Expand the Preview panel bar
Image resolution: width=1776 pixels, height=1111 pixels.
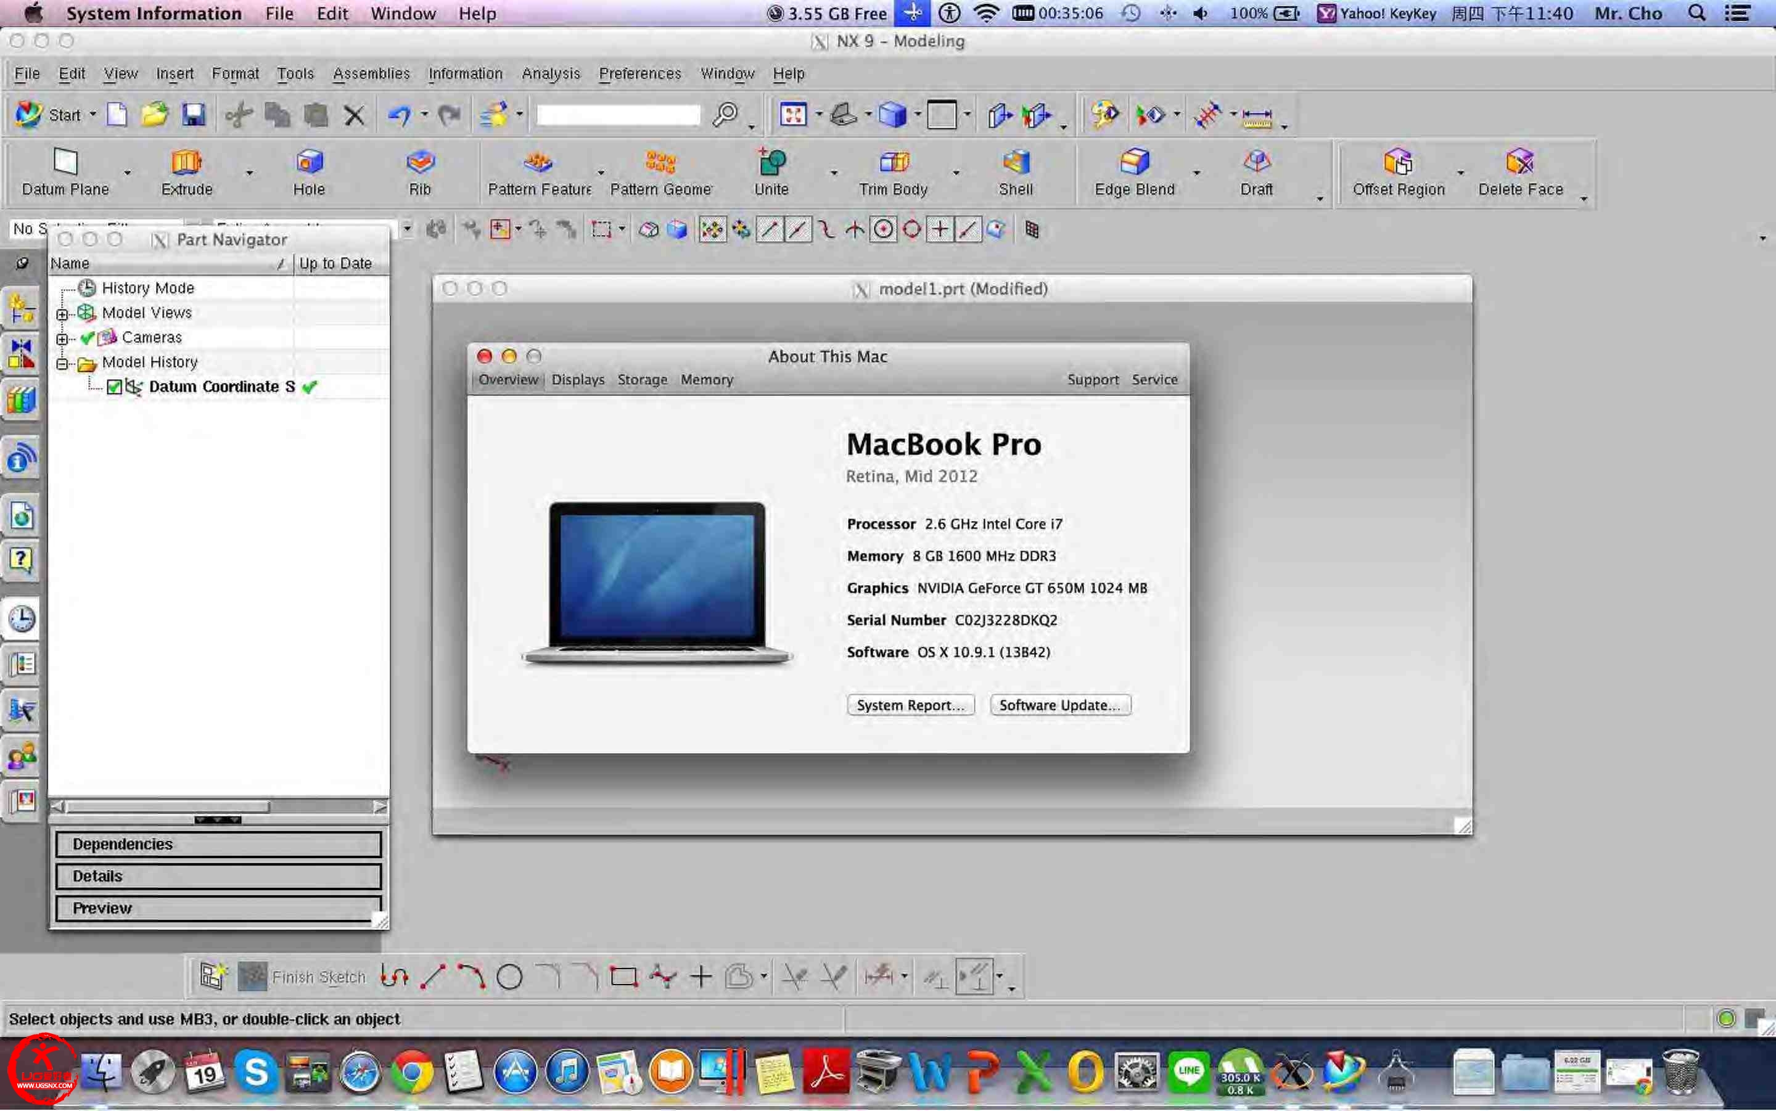tap(218, 908)
